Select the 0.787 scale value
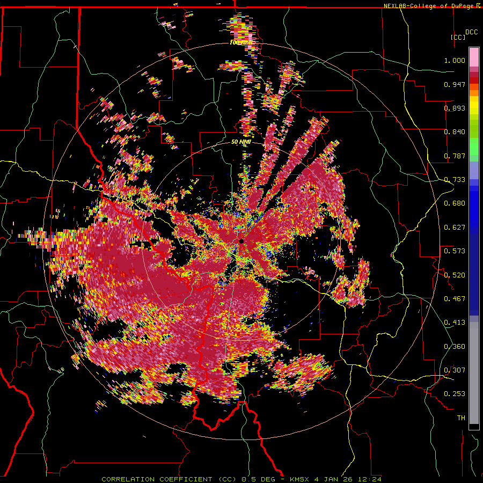This screenshot has height=483, width=483. tap(455, 156)
